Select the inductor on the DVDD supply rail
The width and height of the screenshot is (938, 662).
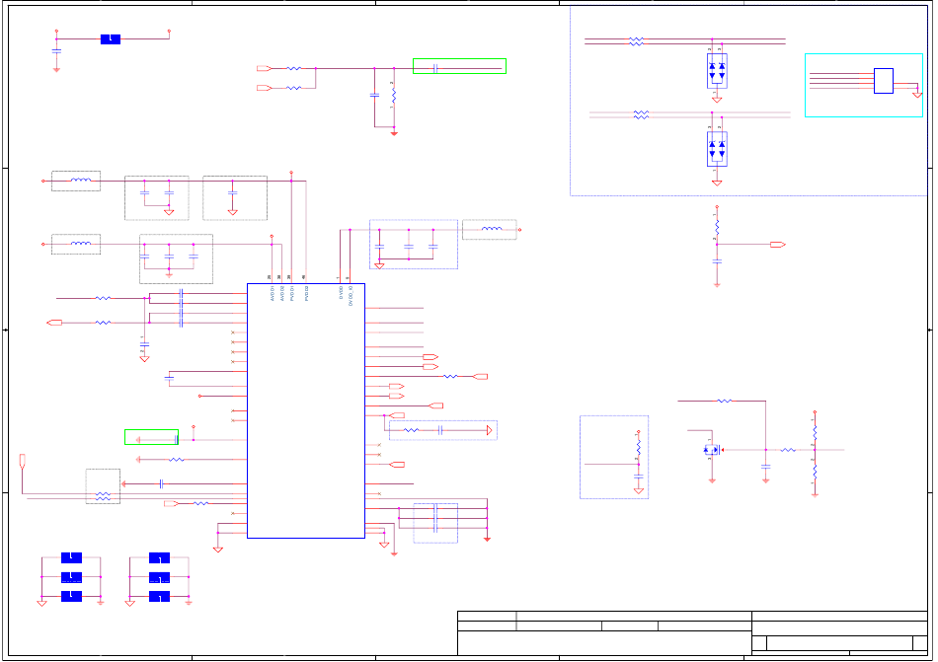point(492,229)
